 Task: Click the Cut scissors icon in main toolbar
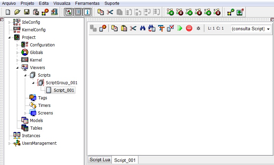[x=110, y=12]
